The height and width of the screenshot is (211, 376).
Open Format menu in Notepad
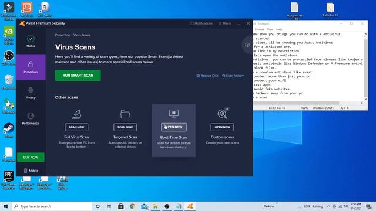[x=259, y=29]
